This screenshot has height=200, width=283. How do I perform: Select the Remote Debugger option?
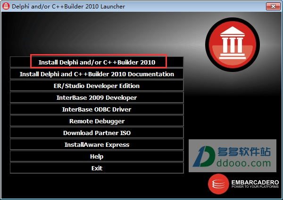pos(97,121)
